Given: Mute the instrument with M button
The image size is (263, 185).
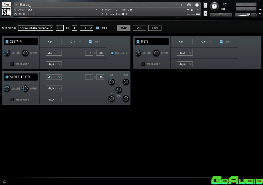Looking at the screenshot, I should coord(205,13).
